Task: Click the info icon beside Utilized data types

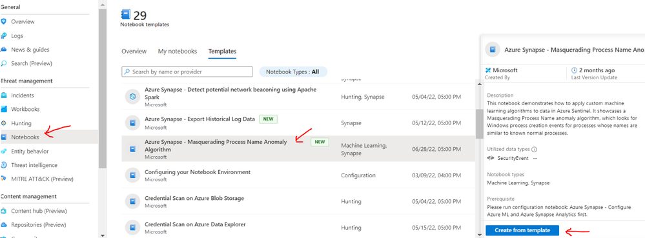Action: click(535, 149)
